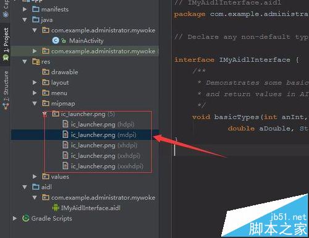Select ic_launcher.png (hdpi) file

point(103,124)
